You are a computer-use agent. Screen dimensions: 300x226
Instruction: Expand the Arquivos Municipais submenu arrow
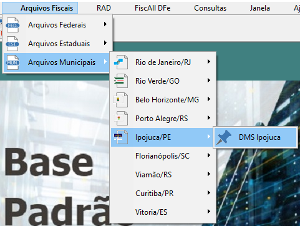point(105,62)
